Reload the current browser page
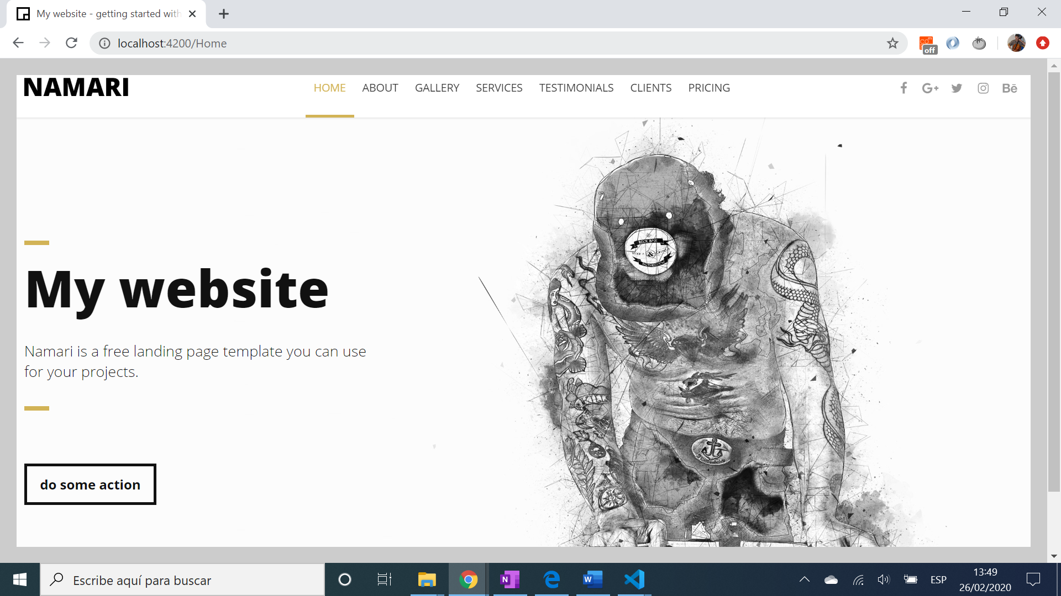The image size is (1061, 596). pyautogui.click(x=71, y=43)
